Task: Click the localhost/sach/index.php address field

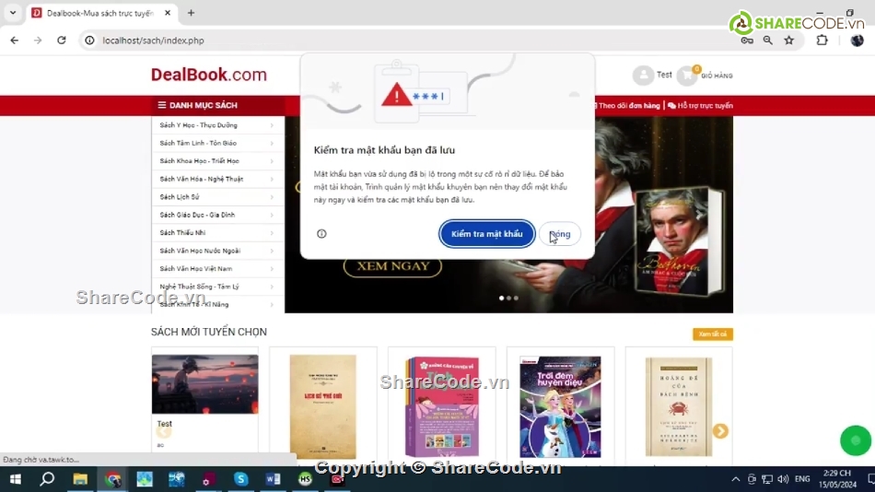Action: tap(153, 41)
